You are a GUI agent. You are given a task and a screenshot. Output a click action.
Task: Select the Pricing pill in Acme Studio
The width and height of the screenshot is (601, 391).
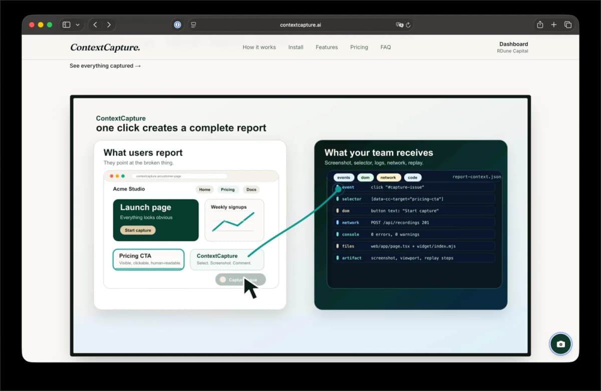click(x=228, y=189)
